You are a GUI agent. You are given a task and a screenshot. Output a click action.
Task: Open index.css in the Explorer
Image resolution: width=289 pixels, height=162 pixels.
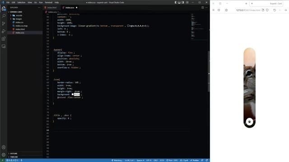click(x=19, y=22)
